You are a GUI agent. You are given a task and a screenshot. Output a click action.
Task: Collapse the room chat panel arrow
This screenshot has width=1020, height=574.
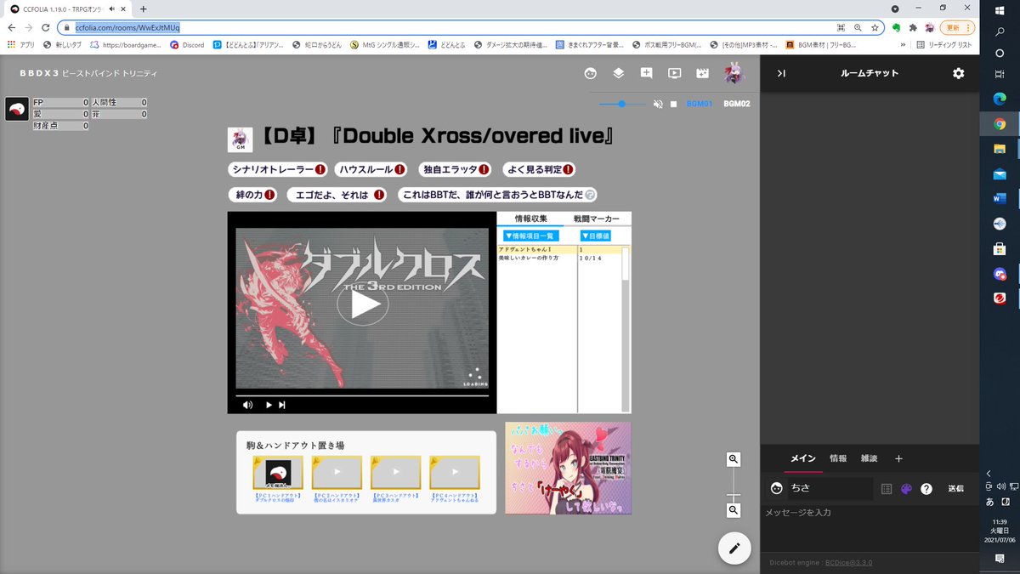(x=781, y=74)
